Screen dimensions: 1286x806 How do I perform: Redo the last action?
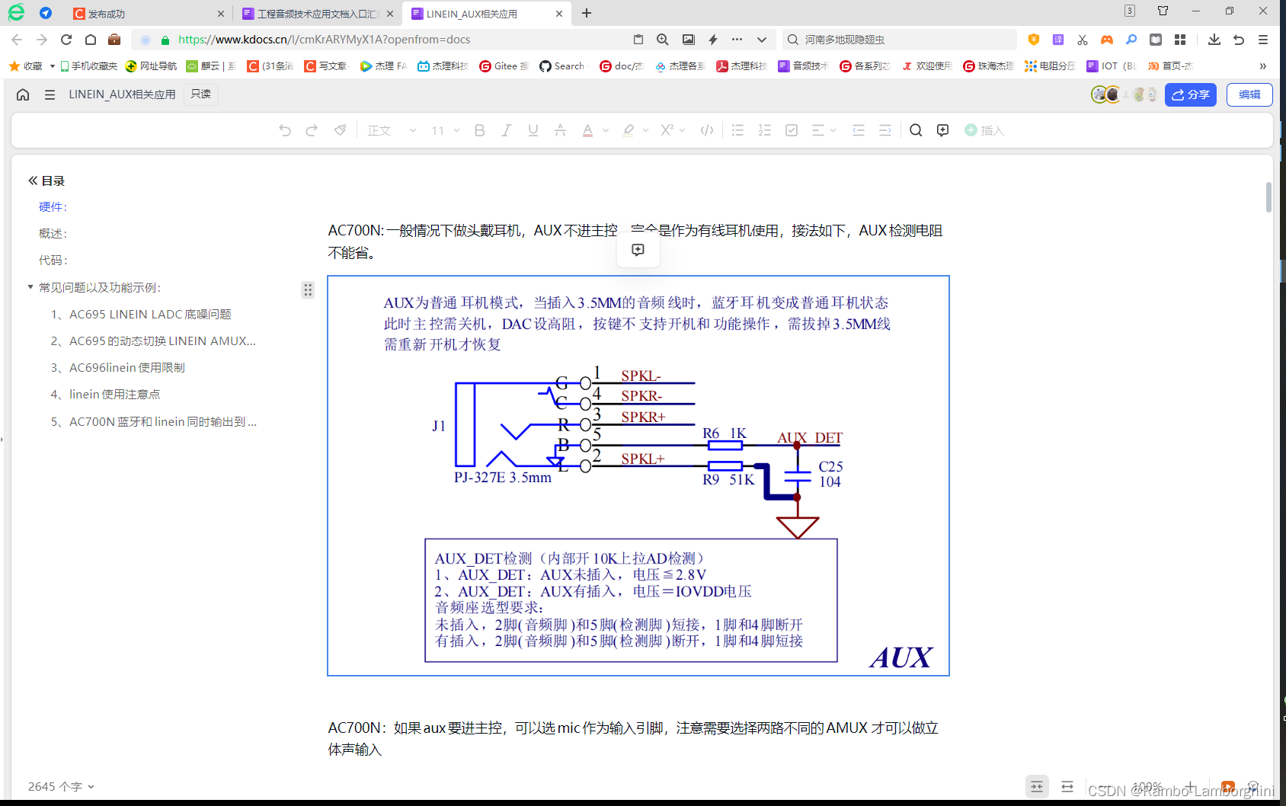coord(312,130)
